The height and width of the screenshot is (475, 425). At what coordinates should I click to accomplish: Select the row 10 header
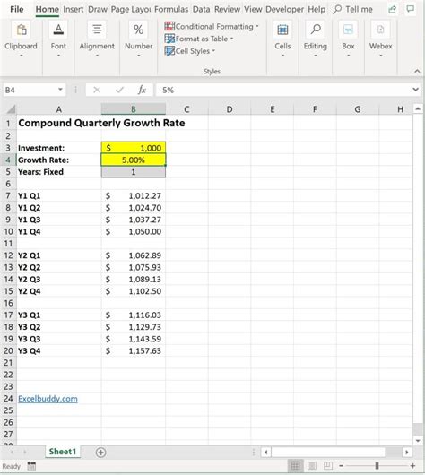coord(8,232)
